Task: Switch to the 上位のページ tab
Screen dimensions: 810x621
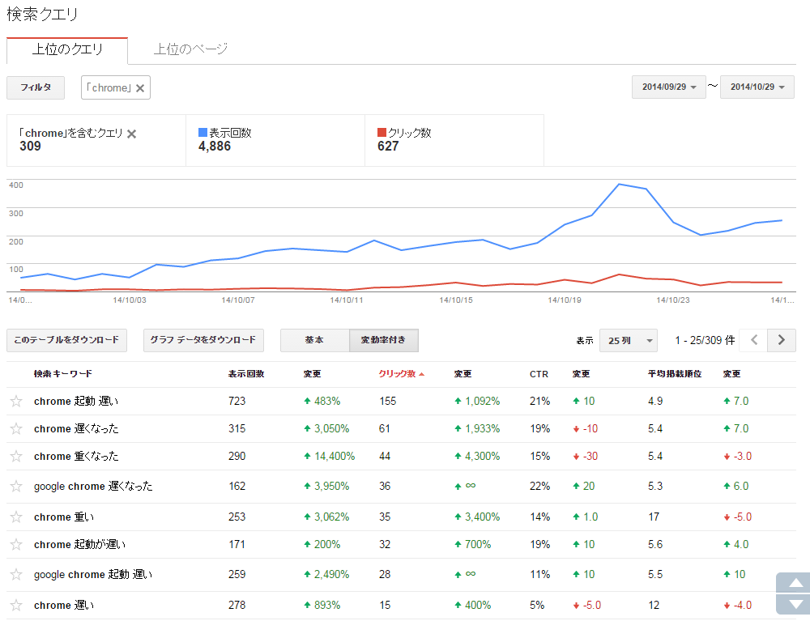Action: 190,49
